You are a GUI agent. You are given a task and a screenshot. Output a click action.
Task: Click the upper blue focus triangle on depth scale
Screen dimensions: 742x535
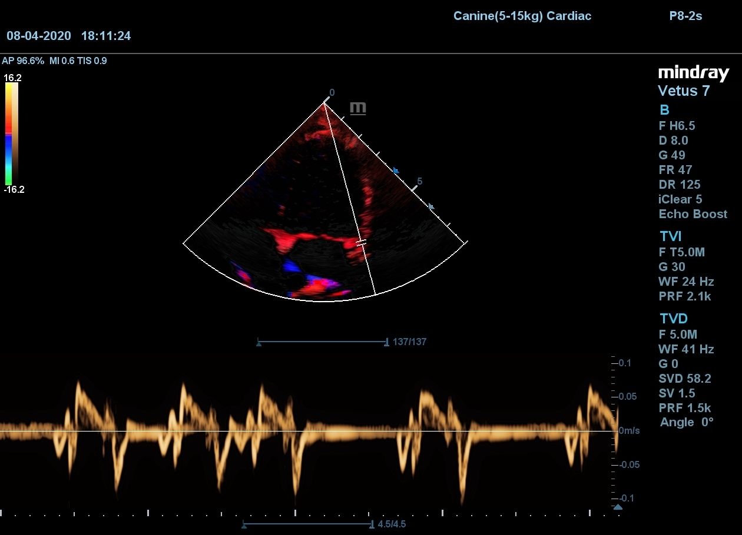pyautogui.click(x=396, y=171)
